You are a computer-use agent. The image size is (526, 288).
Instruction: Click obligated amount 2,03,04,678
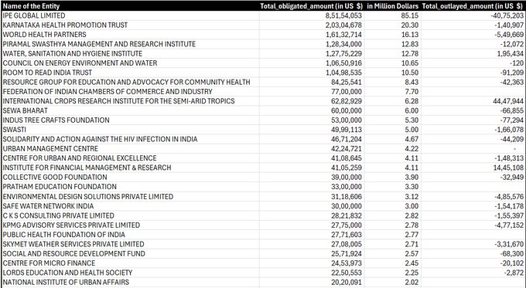coord(343,25)
